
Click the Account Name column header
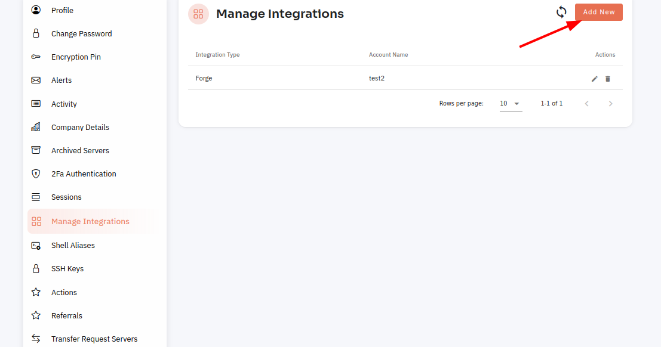[x=388, y=55]
